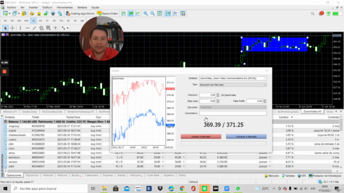Select the trendline drawing tool
The width and height of the screenshot is (344, 193).
[34, 28]
